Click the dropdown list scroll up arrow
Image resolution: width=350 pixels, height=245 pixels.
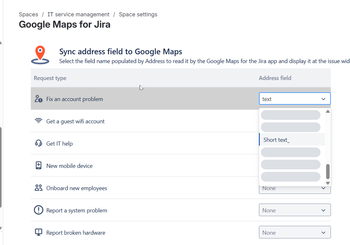click(x=328, y=111)
